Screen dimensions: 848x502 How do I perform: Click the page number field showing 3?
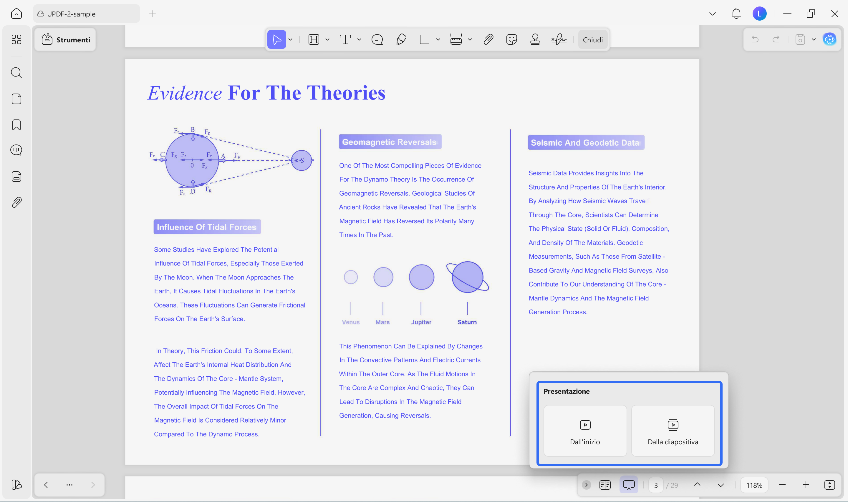[x=656, y=485]
